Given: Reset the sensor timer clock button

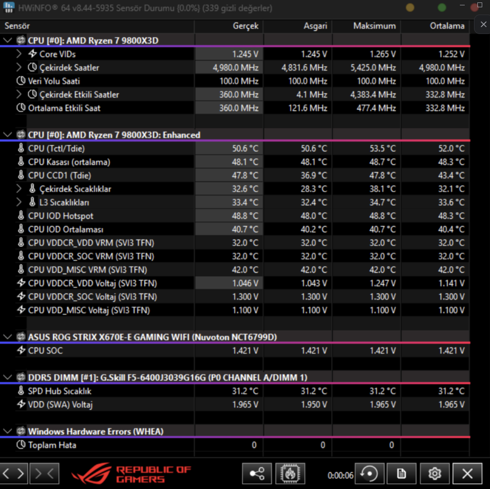Looking at the screenshot, I should pyautogui.click(x=370, y=473).
